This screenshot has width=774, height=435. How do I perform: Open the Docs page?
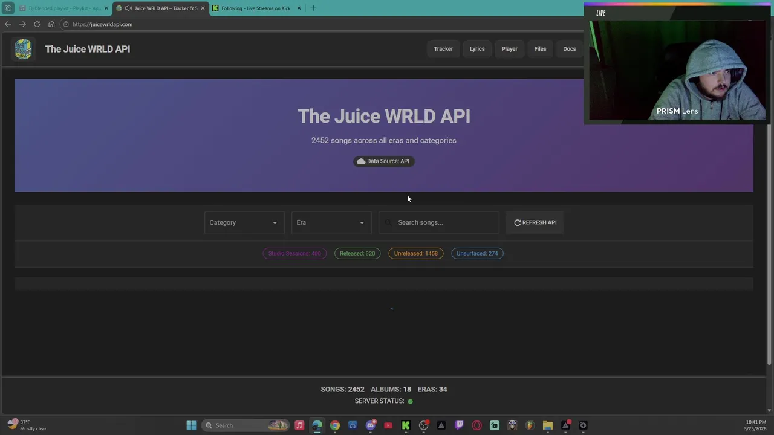[x=570, y=49]
